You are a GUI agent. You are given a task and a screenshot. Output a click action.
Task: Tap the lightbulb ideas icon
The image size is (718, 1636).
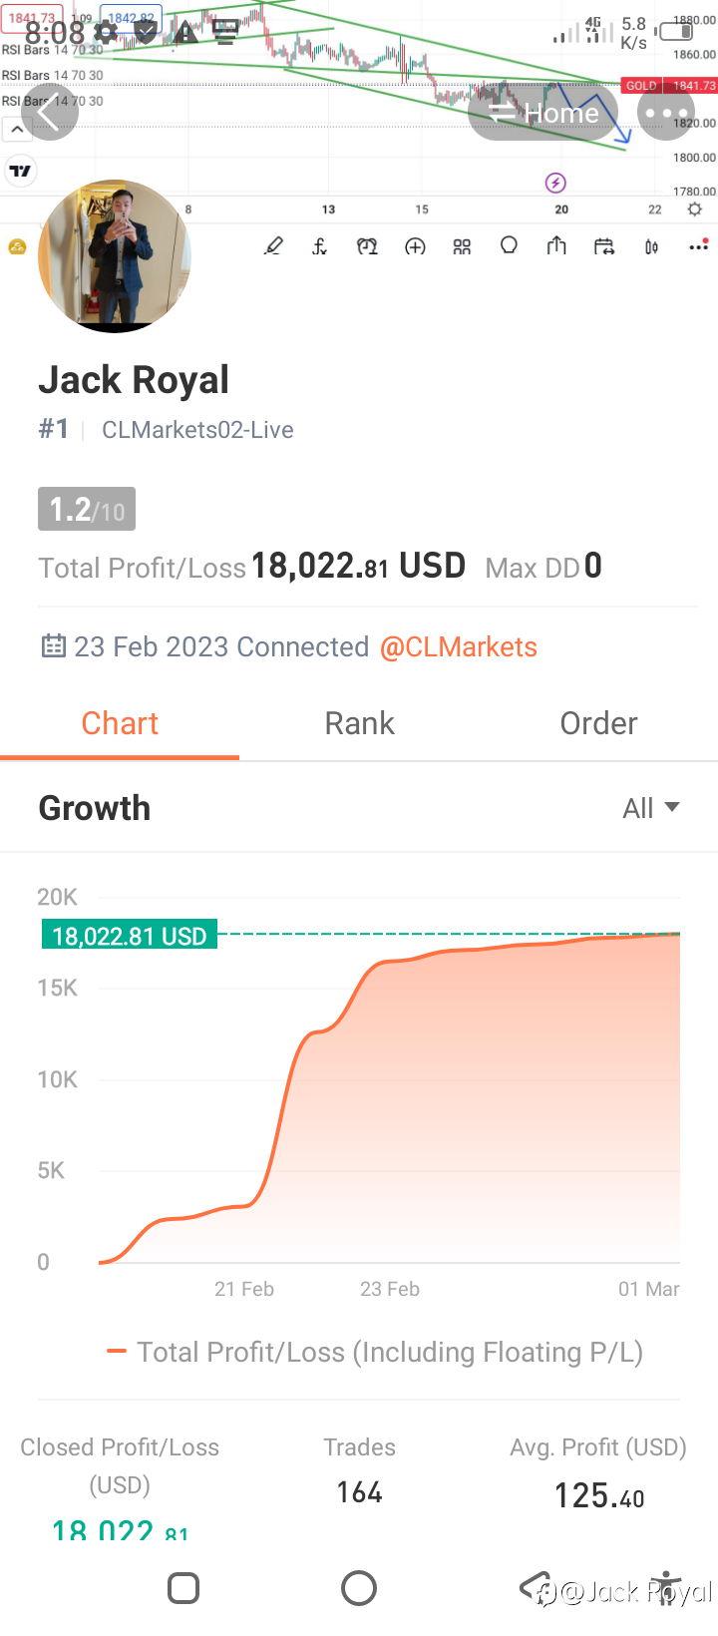pos(509,246)
